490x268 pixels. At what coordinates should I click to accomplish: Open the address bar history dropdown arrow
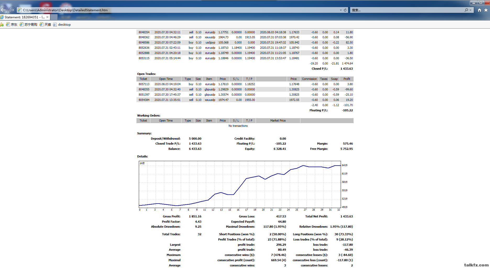click(x=341, y=10)
